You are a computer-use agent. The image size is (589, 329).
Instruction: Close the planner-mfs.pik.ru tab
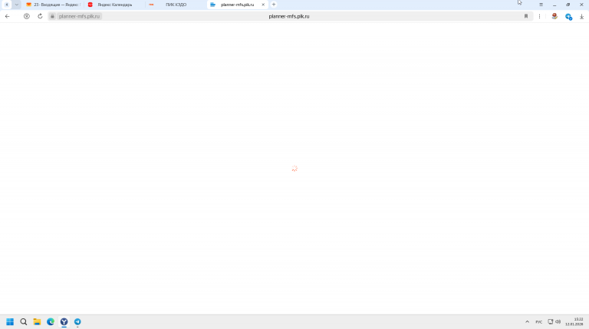click(263, 5)
